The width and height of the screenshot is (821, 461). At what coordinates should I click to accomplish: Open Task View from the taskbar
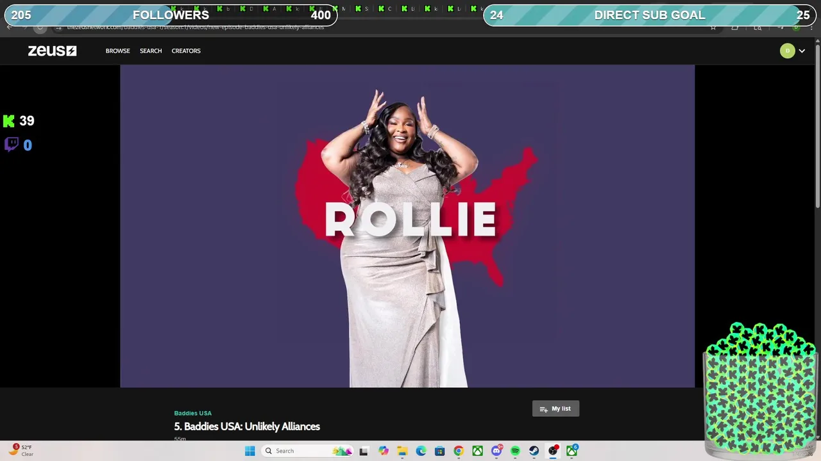(x=364, y=451)
